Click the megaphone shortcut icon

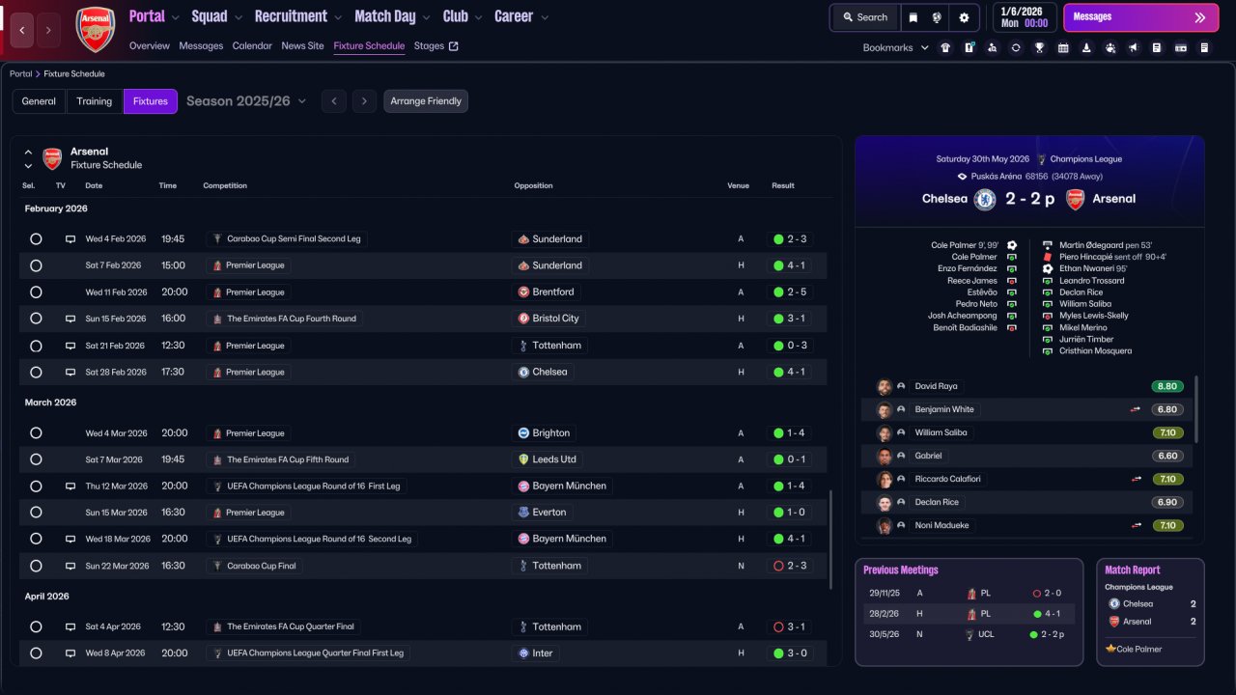[1134, 47]
